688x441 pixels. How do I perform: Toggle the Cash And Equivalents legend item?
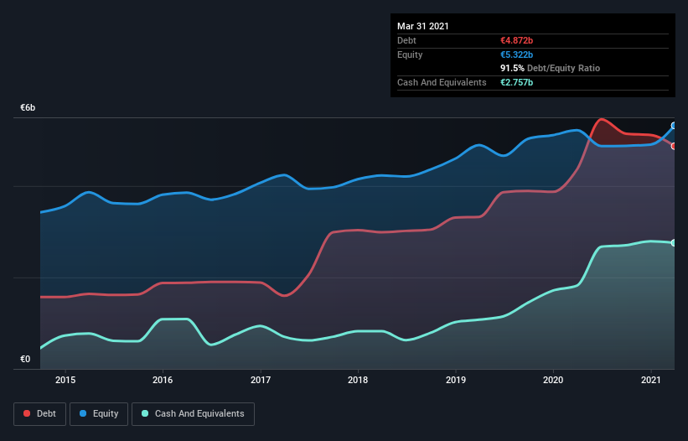(193, 414)
